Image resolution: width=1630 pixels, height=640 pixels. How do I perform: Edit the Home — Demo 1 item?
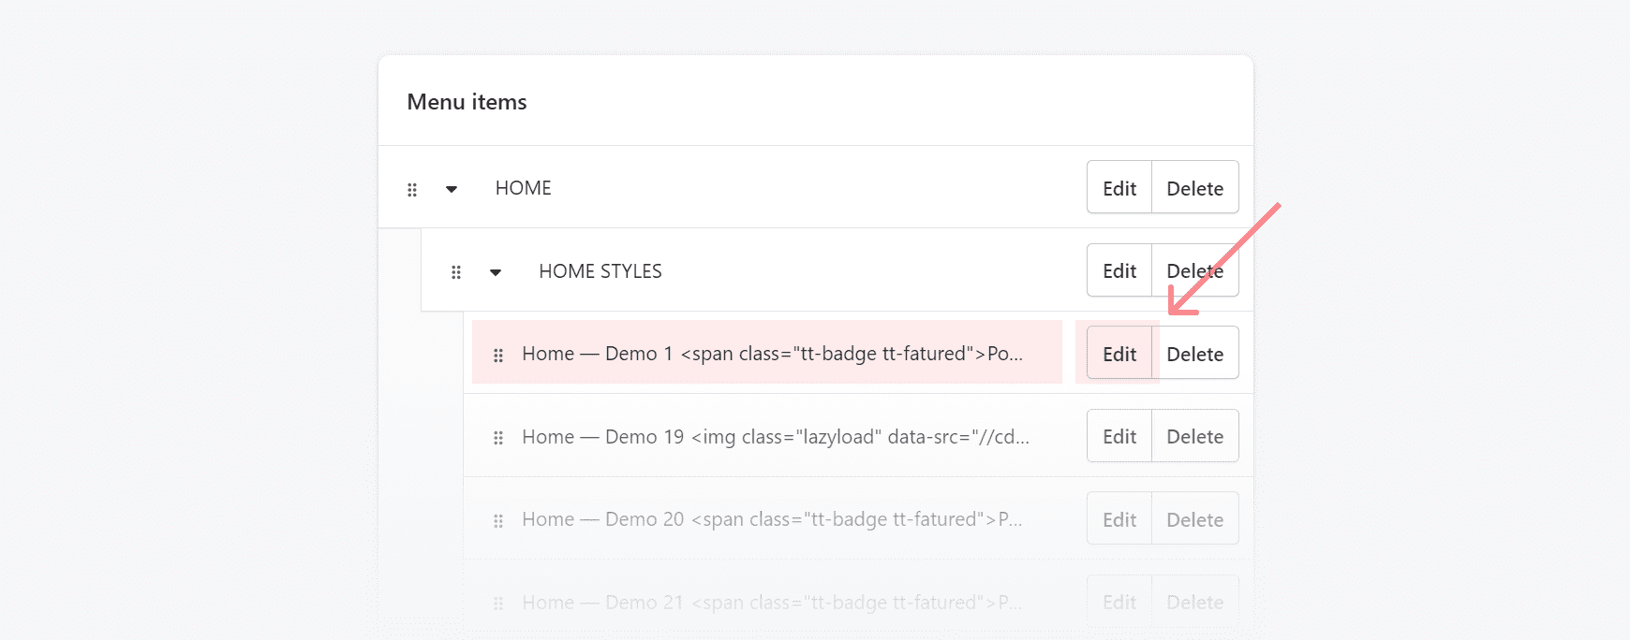[1119, 354]
